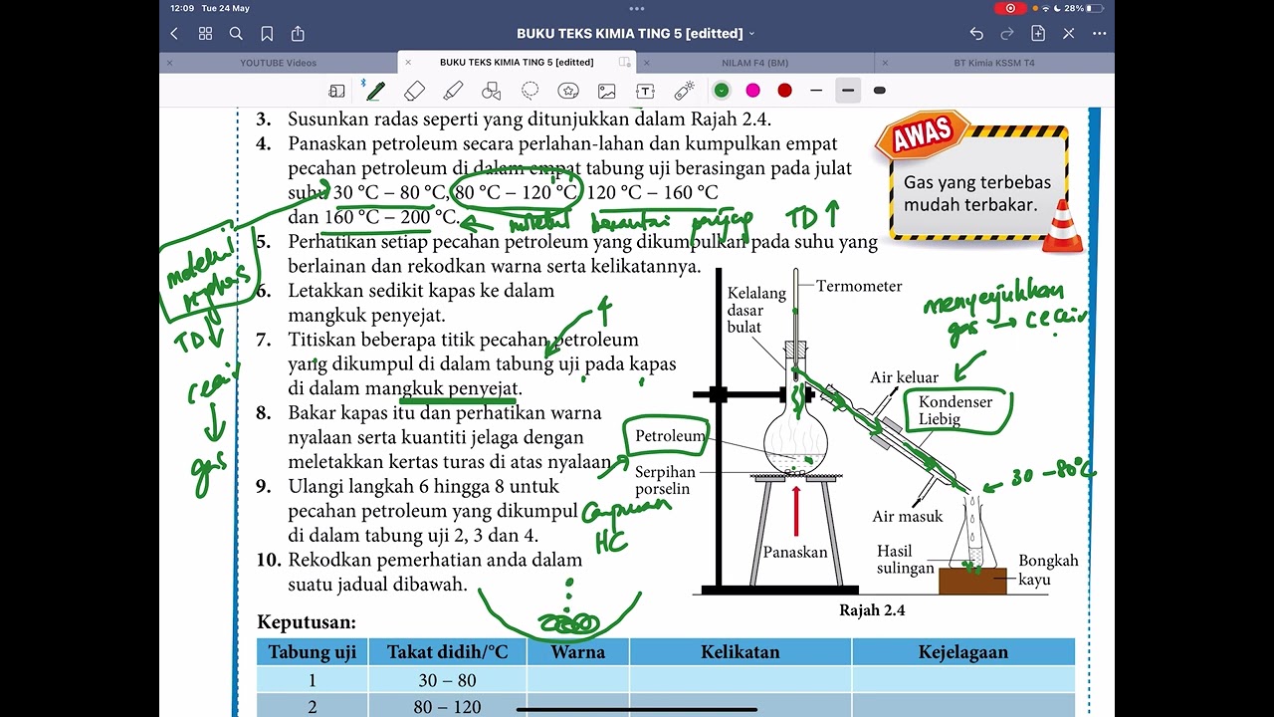Image resolution: width=1274 pixels, height=717 pixels.
Task: Close the BUKU TEKS KIMIA TING 5 tab
Action: tap(408, 63)
